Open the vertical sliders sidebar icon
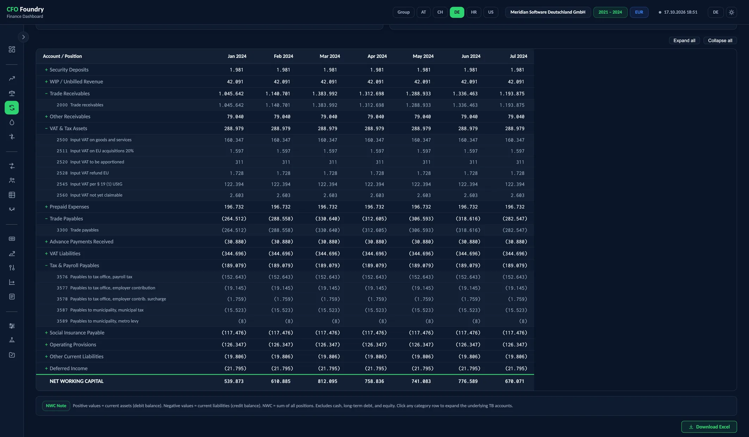 pos(12,268)
